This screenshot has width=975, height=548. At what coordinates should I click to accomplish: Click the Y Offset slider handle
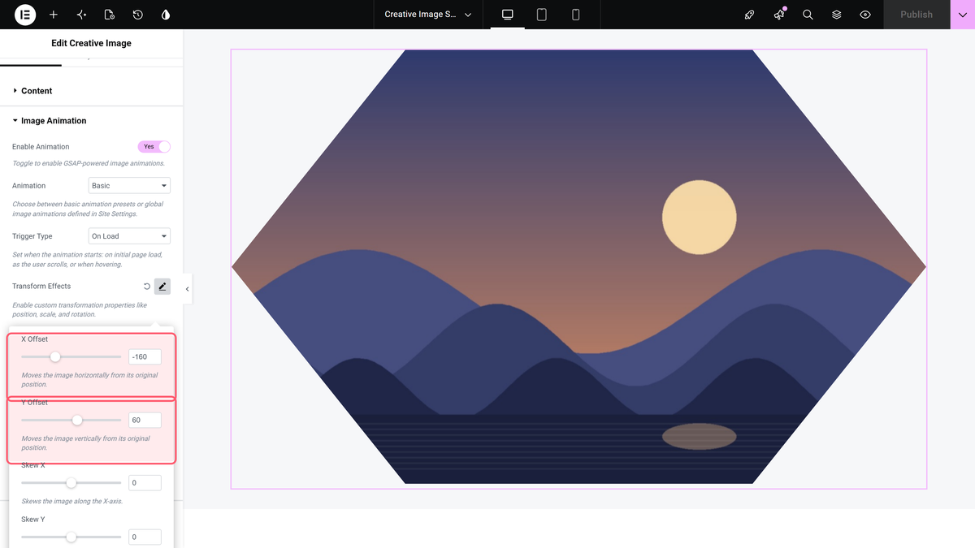tap(77, 421)
